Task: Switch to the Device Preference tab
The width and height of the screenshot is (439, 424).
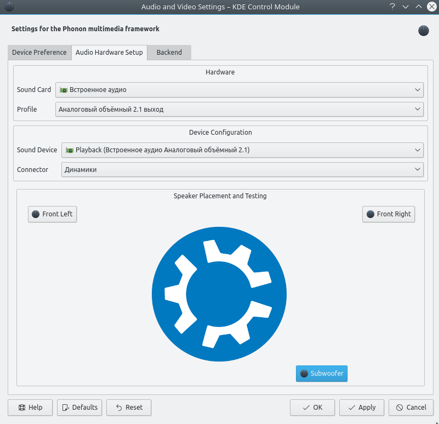Action: click(x=39, y=53)
